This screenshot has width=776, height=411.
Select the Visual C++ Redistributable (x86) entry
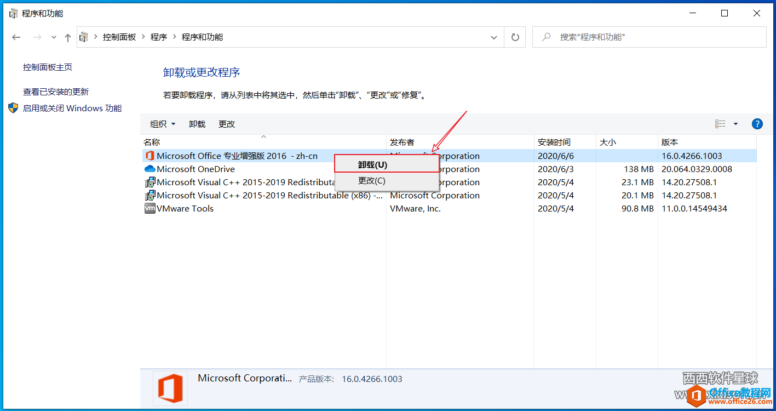click(x=269, y=195)
